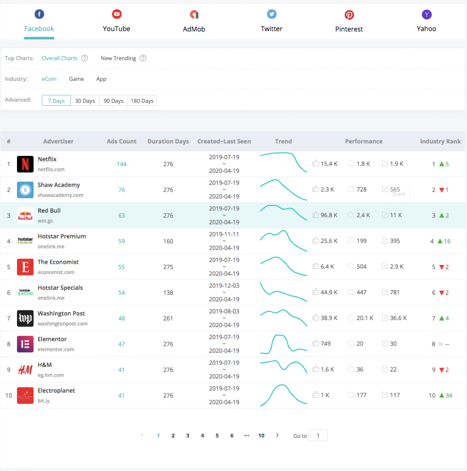467x471 pixels.
Task: Click the Duration Days column header
Action: [x=168, y=142]
